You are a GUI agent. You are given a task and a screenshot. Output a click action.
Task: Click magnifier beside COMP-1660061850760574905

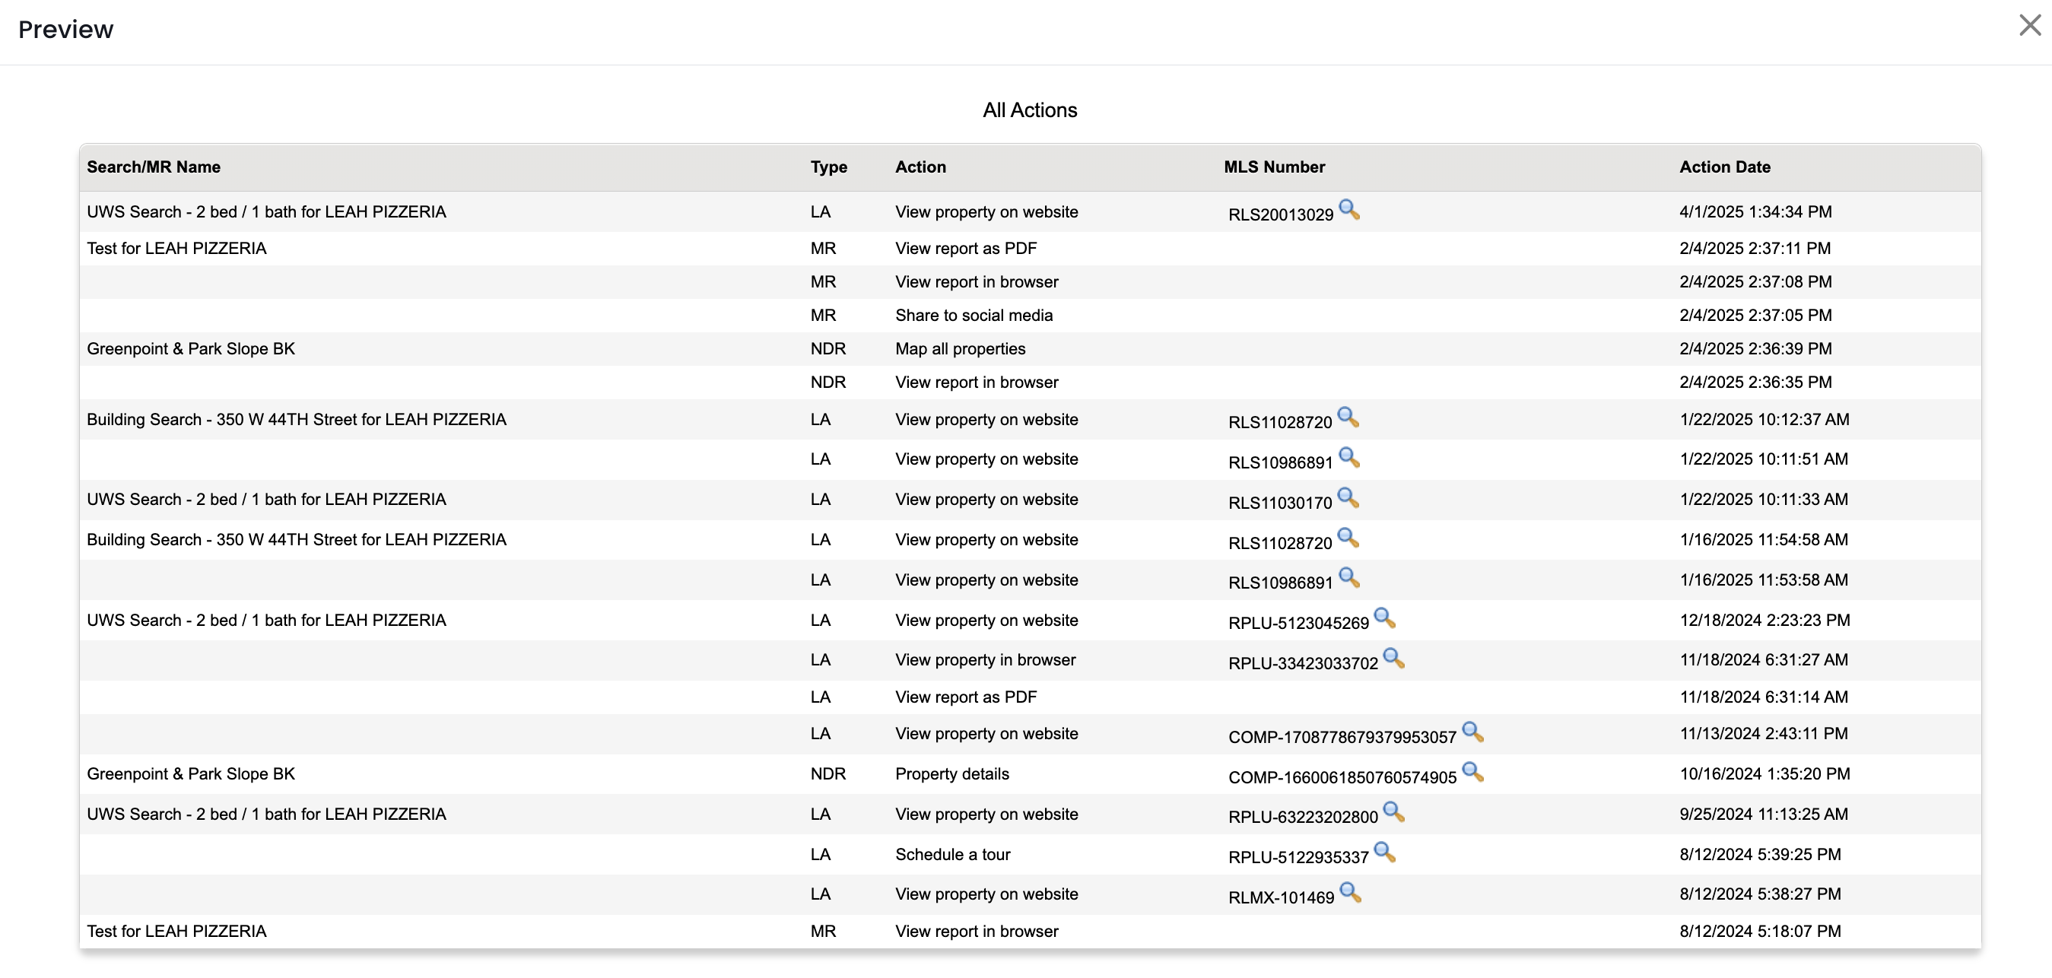pyautogui.click(x=1472, y=772)
